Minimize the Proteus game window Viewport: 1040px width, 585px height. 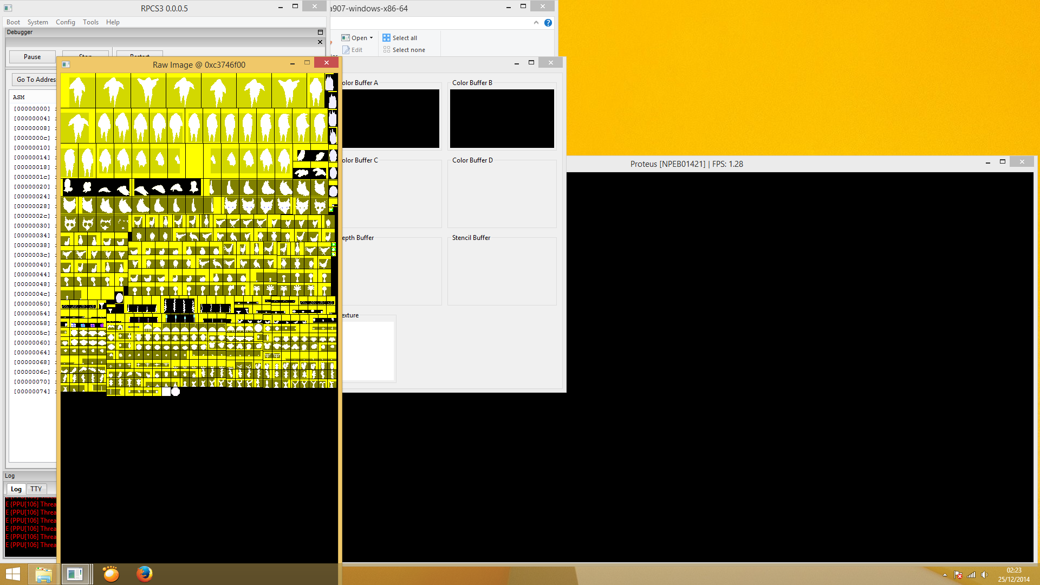click(988, 162)
